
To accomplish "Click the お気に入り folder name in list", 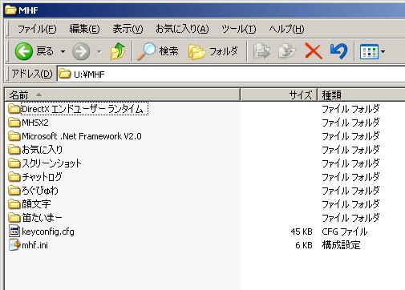I will [x=42, y=150].
